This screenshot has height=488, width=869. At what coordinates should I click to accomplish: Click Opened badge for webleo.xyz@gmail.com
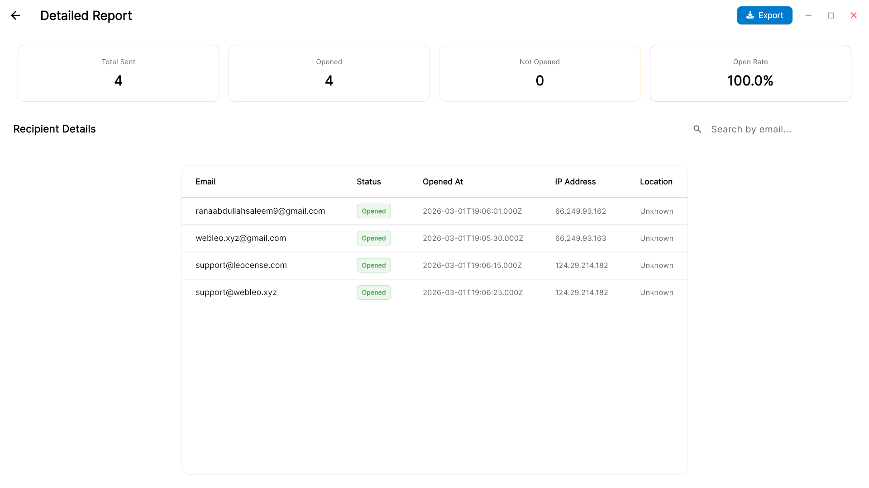(x=374, y=238)
